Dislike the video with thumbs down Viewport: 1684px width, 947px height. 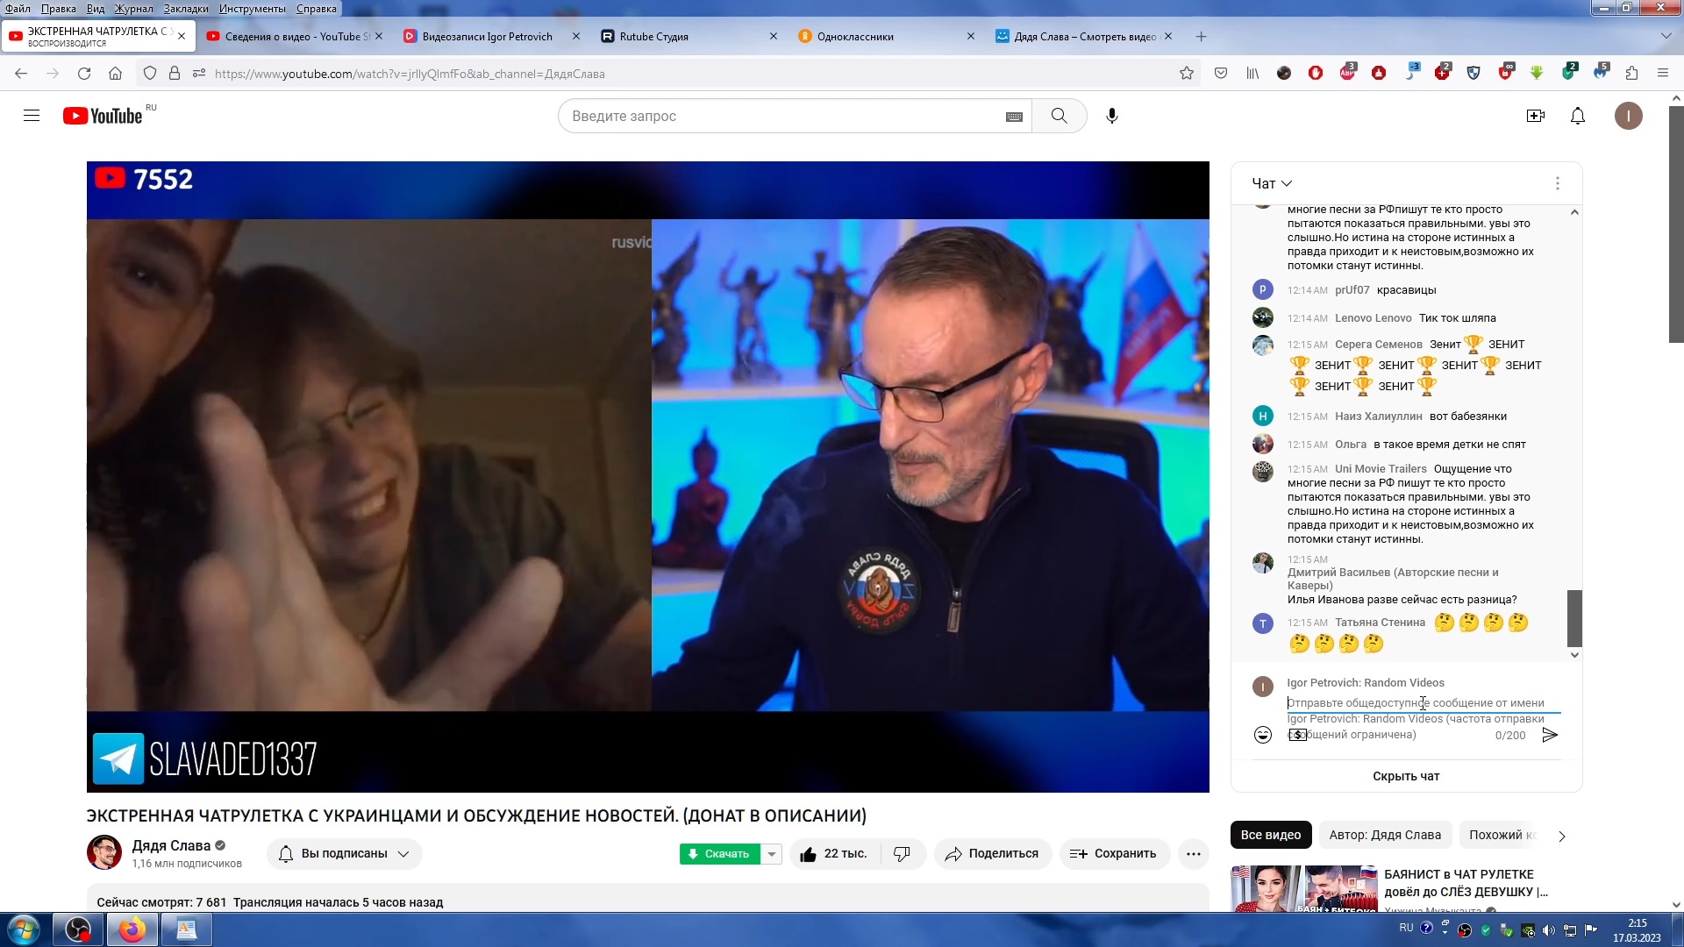point(902,854)
